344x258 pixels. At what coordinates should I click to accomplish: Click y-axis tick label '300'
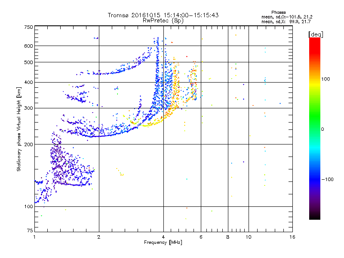[x=28, y=108]
